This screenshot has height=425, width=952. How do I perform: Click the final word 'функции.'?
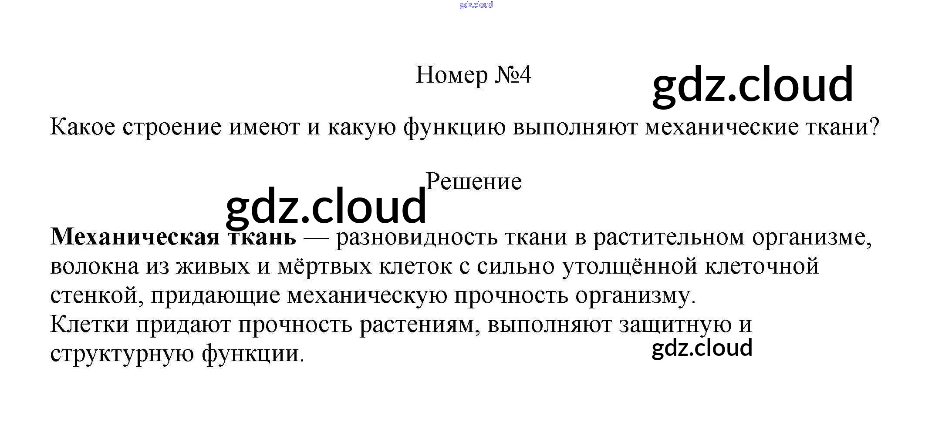click(x=253, y=353)
